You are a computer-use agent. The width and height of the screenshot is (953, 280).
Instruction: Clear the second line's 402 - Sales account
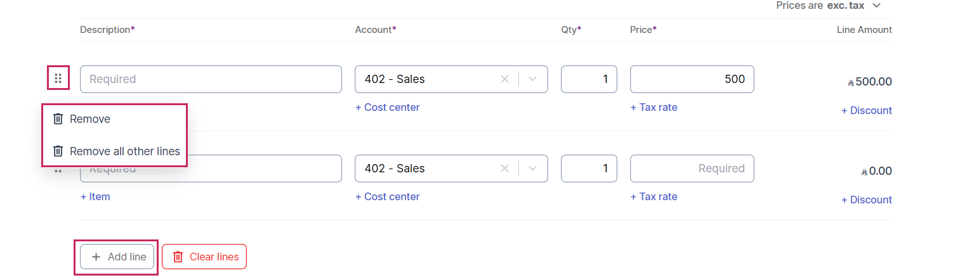505,169
